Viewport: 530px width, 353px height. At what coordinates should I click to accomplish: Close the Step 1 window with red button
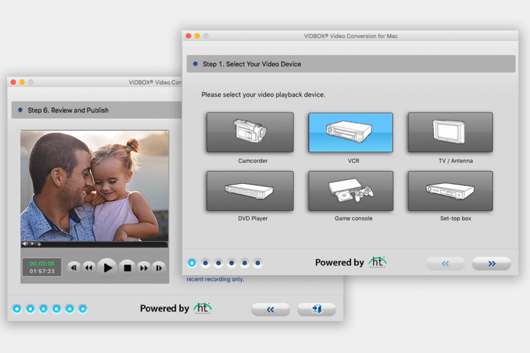tap(189, 36)
